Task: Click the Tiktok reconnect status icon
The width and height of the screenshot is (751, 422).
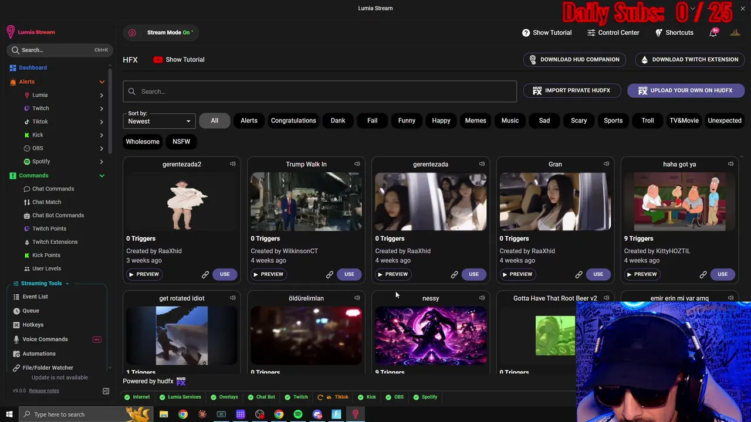Action: tap(320, 397)
